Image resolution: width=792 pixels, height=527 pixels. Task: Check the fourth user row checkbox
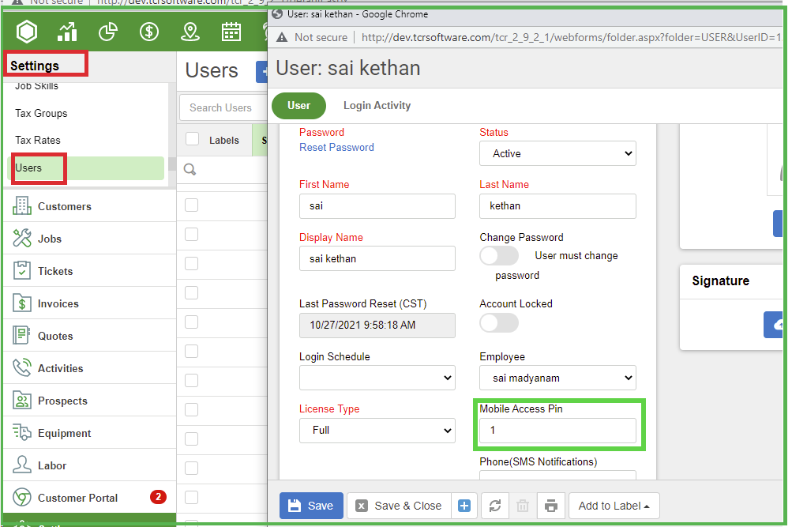(191, 292)
